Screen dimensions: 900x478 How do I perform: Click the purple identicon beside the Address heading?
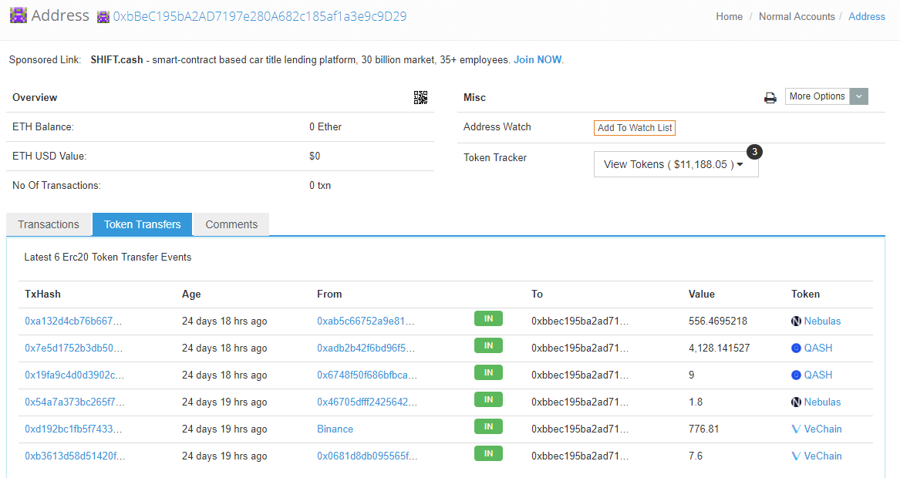pyautogui.click(x=19, y=15)
